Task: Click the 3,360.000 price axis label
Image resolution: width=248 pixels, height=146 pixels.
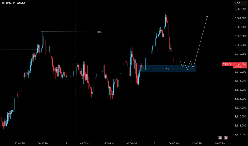Action: point(240,27)
